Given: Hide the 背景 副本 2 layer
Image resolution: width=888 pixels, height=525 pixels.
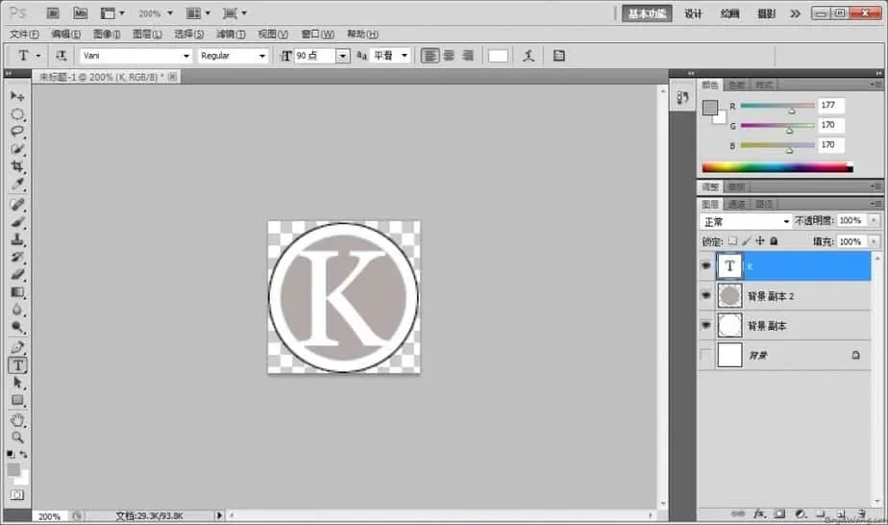Looking at the screenshot, I should click(x=705, y=296).
